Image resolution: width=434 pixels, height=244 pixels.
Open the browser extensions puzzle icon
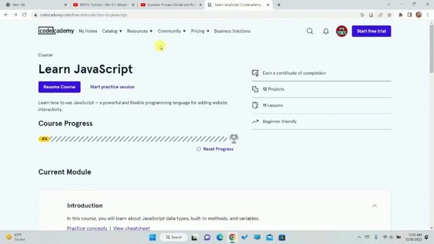tap(400, 15)
